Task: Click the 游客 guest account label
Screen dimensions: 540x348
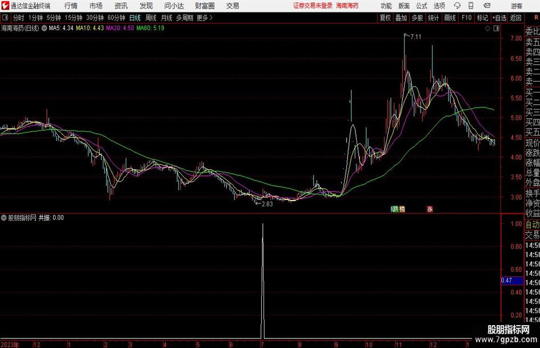Action: pos(517,6)
